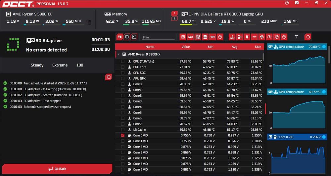Toggle the speedometer filter beside the fan icon

[269, 37]
